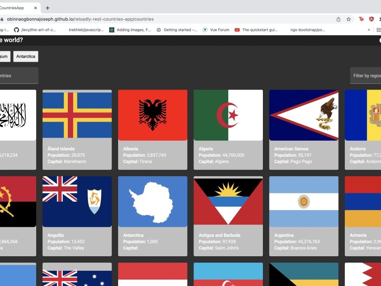381x286 pixels.
Task: Click Population: 28,875 text
Action: [66, 155]
